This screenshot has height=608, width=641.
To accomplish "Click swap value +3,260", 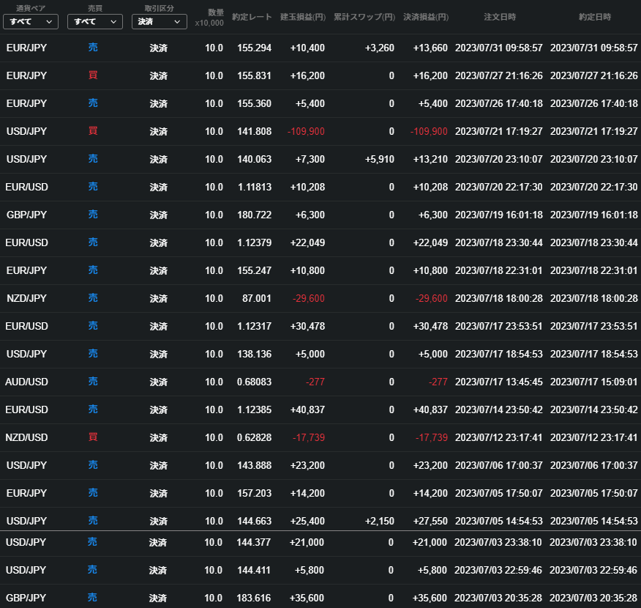I will coord(380,48).
